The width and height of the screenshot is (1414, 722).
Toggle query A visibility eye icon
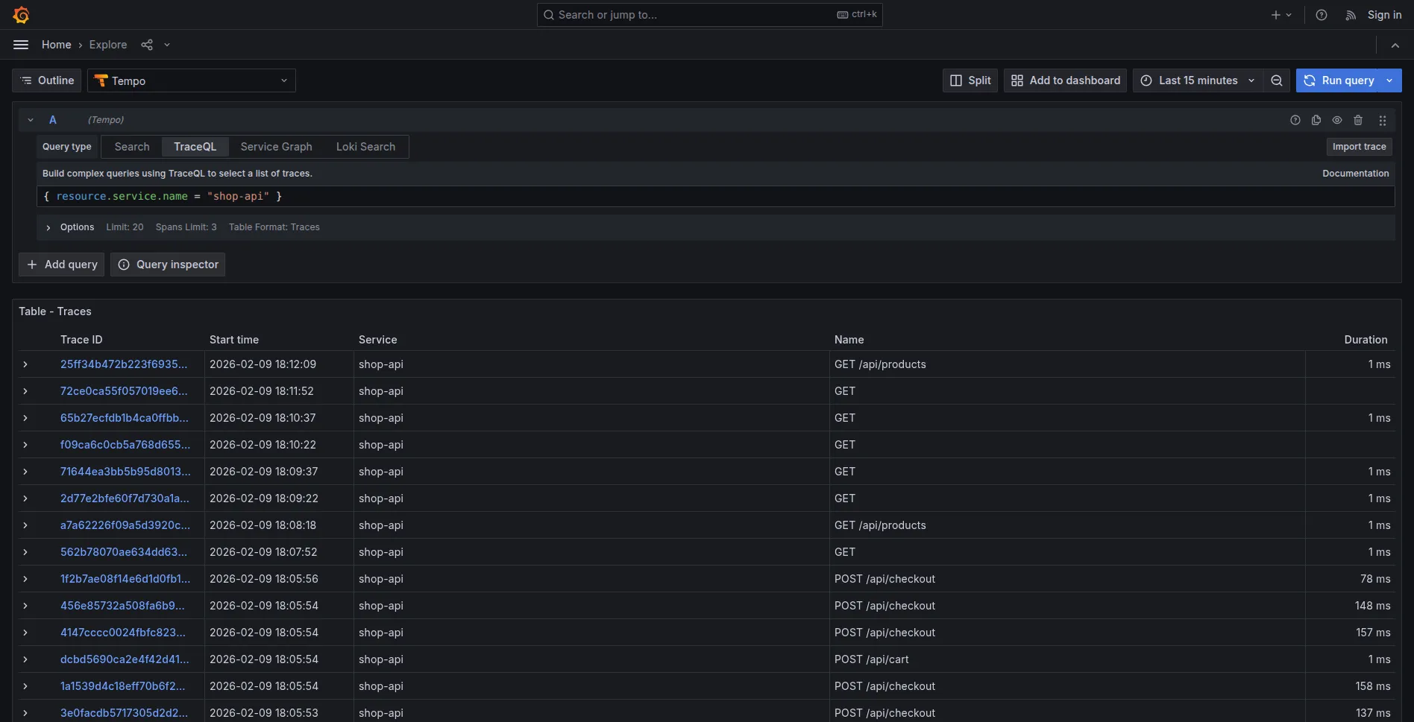tap(1337, 120)
